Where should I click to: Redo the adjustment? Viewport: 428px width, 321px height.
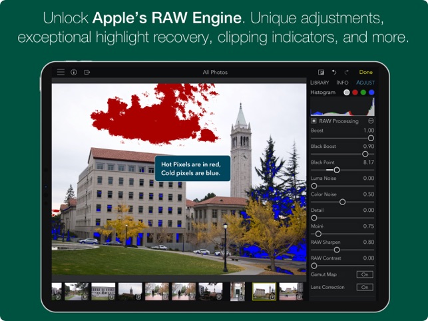(347, 72)
